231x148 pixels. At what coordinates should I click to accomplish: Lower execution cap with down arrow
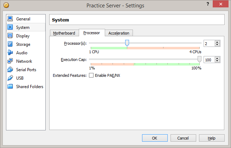coord(217,61)
